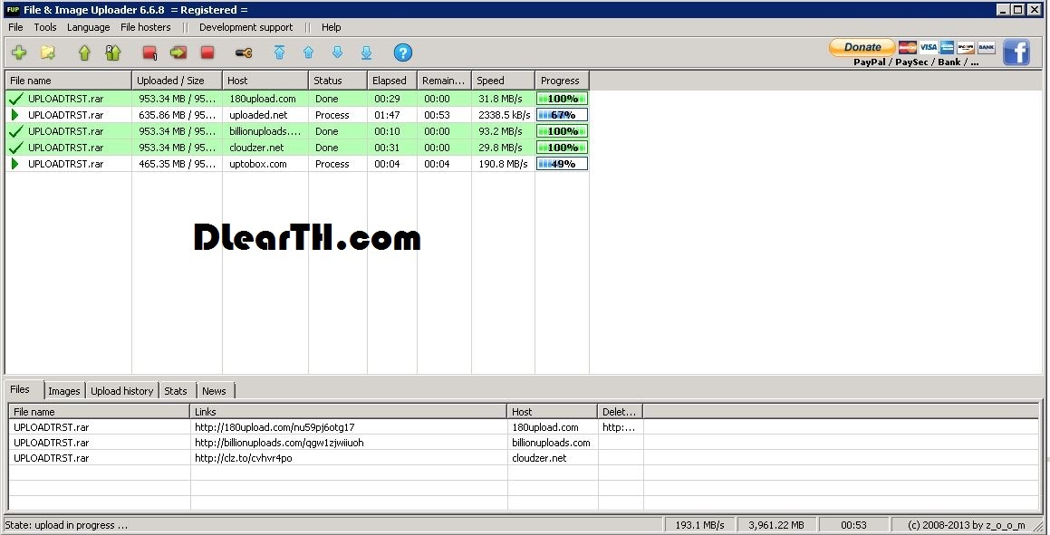Sort by Progress column header
The width and height of the screenshot is (1050, 535).
tap(561, 81)
